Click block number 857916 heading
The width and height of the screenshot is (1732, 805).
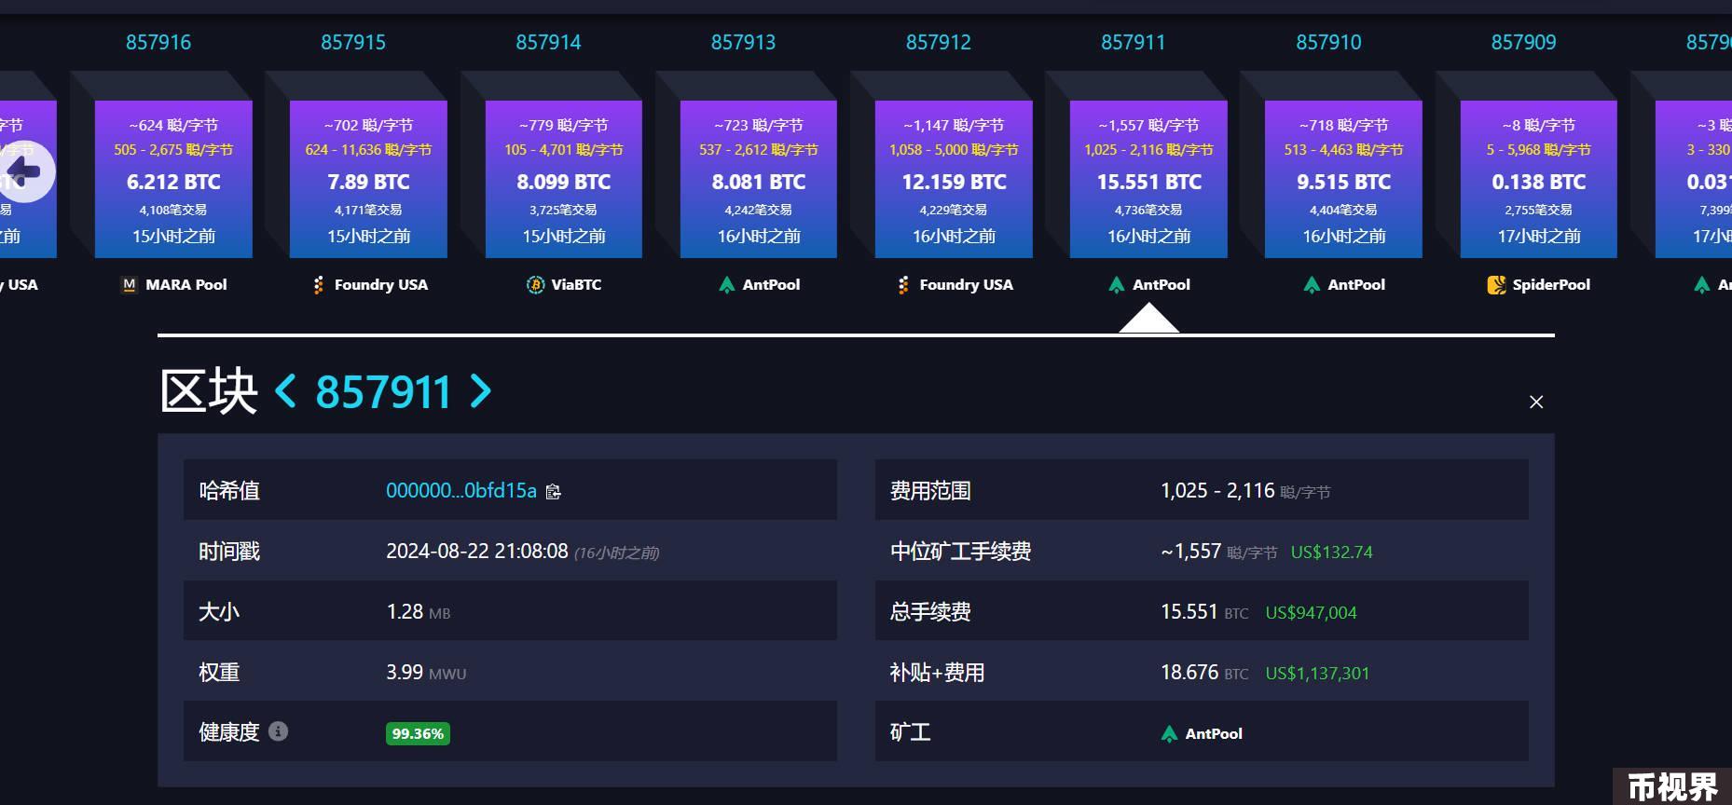click(158, 42)
